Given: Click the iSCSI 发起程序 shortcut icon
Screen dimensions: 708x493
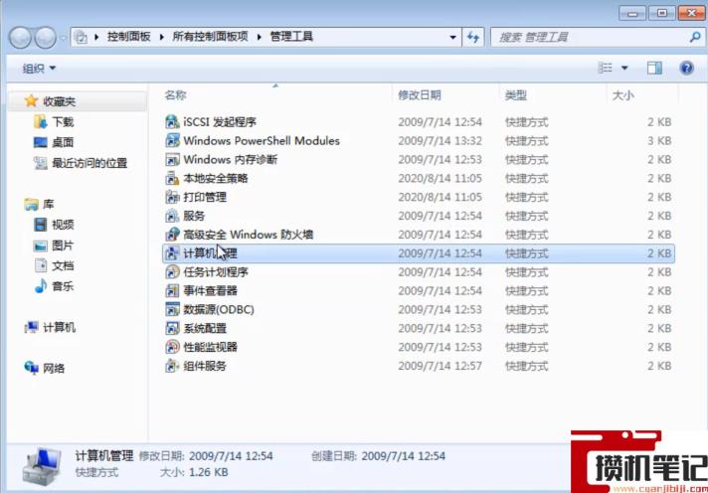Looking at the screenshot, I should (x=172, y=121).
